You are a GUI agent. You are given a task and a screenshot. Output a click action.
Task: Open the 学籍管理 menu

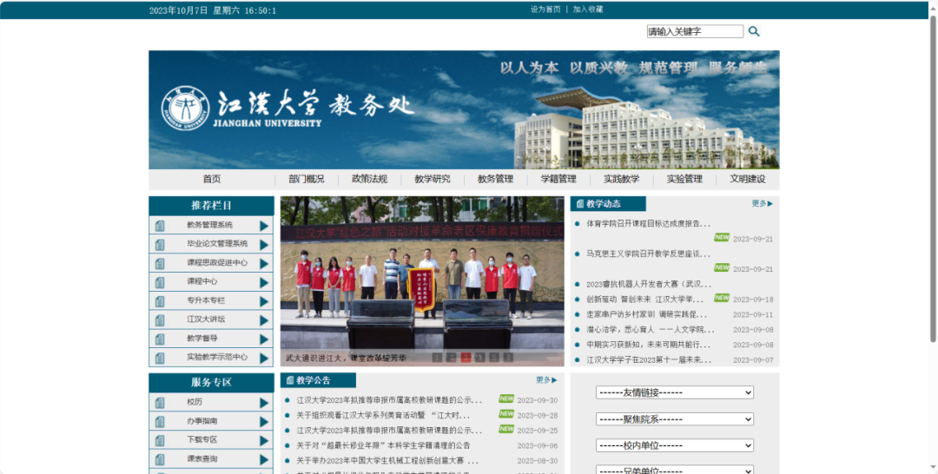[558, 179]
